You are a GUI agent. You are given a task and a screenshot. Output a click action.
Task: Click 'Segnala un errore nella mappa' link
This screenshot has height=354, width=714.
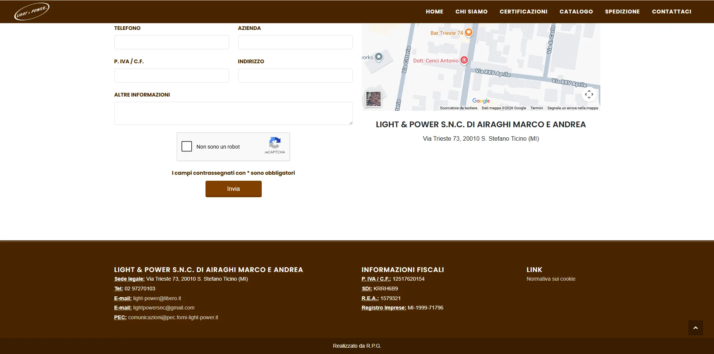point(573,108)
